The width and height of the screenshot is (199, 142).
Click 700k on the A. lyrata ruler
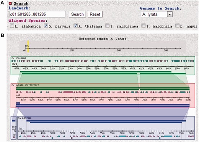101,100
